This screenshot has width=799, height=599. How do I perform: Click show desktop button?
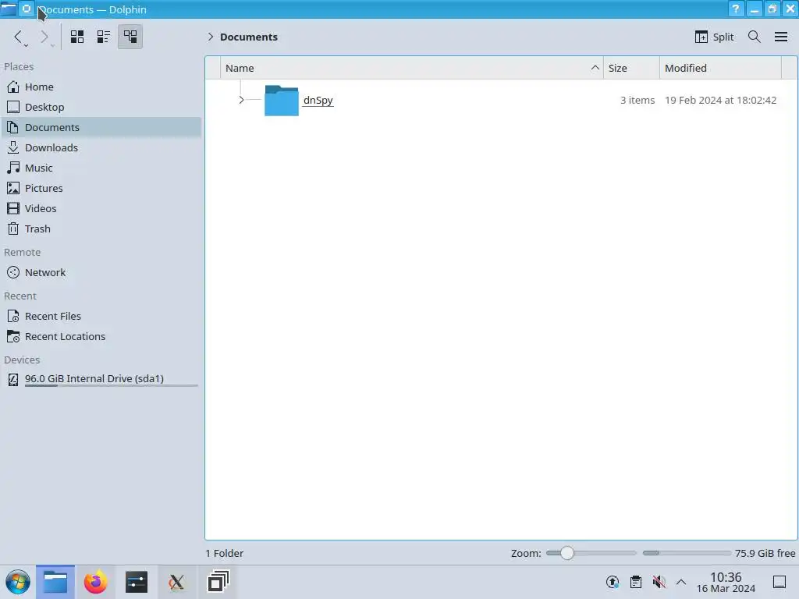(x=779, y=582)
